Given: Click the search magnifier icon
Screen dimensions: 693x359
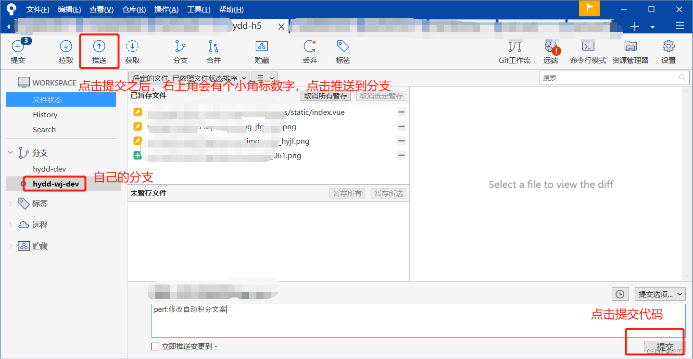Looking at the screenshot, I should (x=682, y=77).
